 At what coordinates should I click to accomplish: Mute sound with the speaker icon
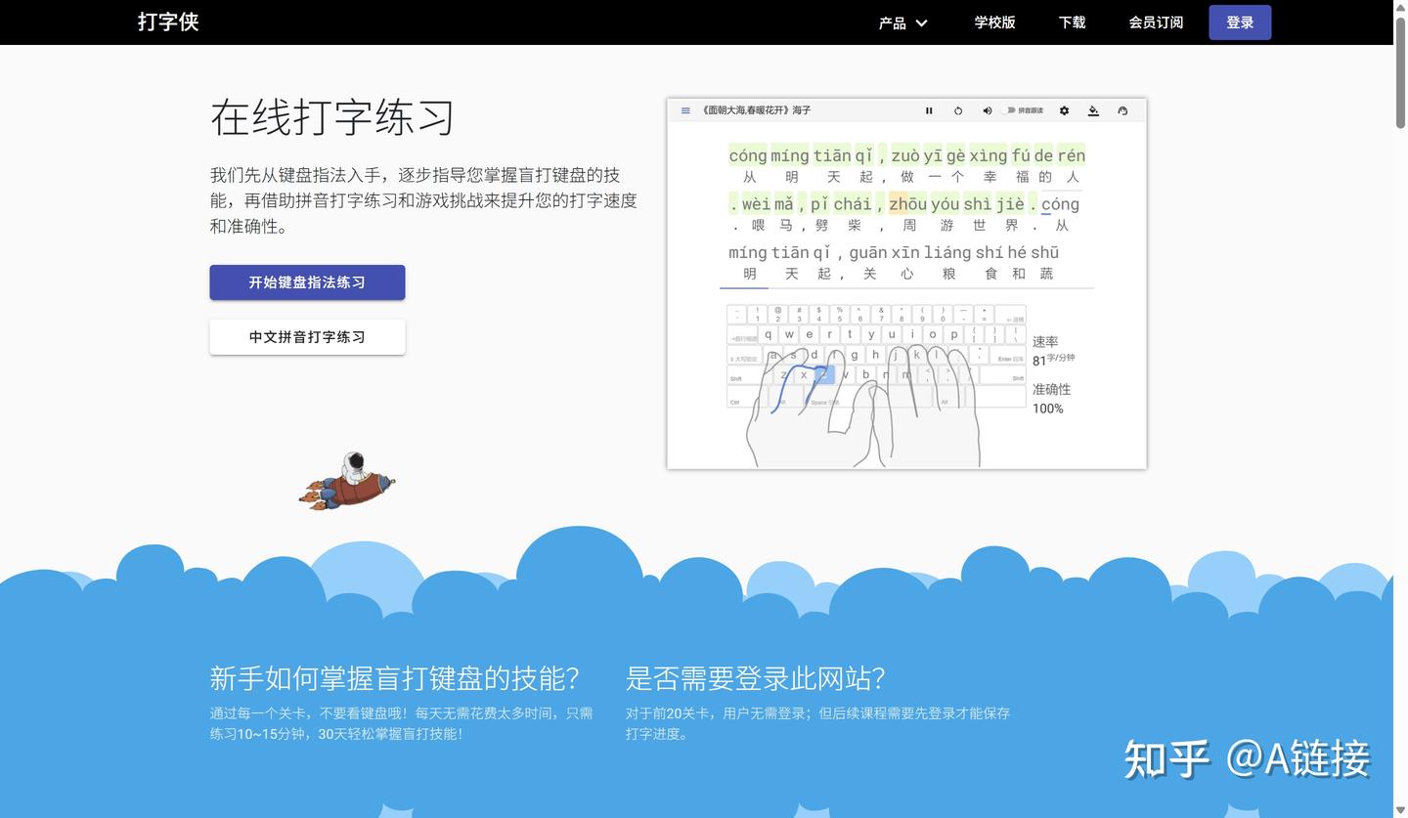click(x=987, y=110)
